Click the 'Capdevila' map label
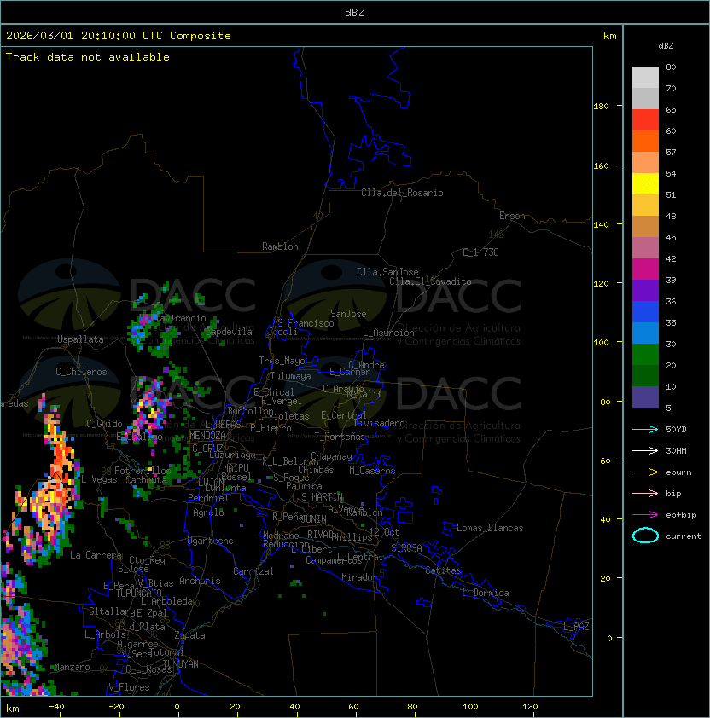Screen dimensions: 710x718 (230, 332)
